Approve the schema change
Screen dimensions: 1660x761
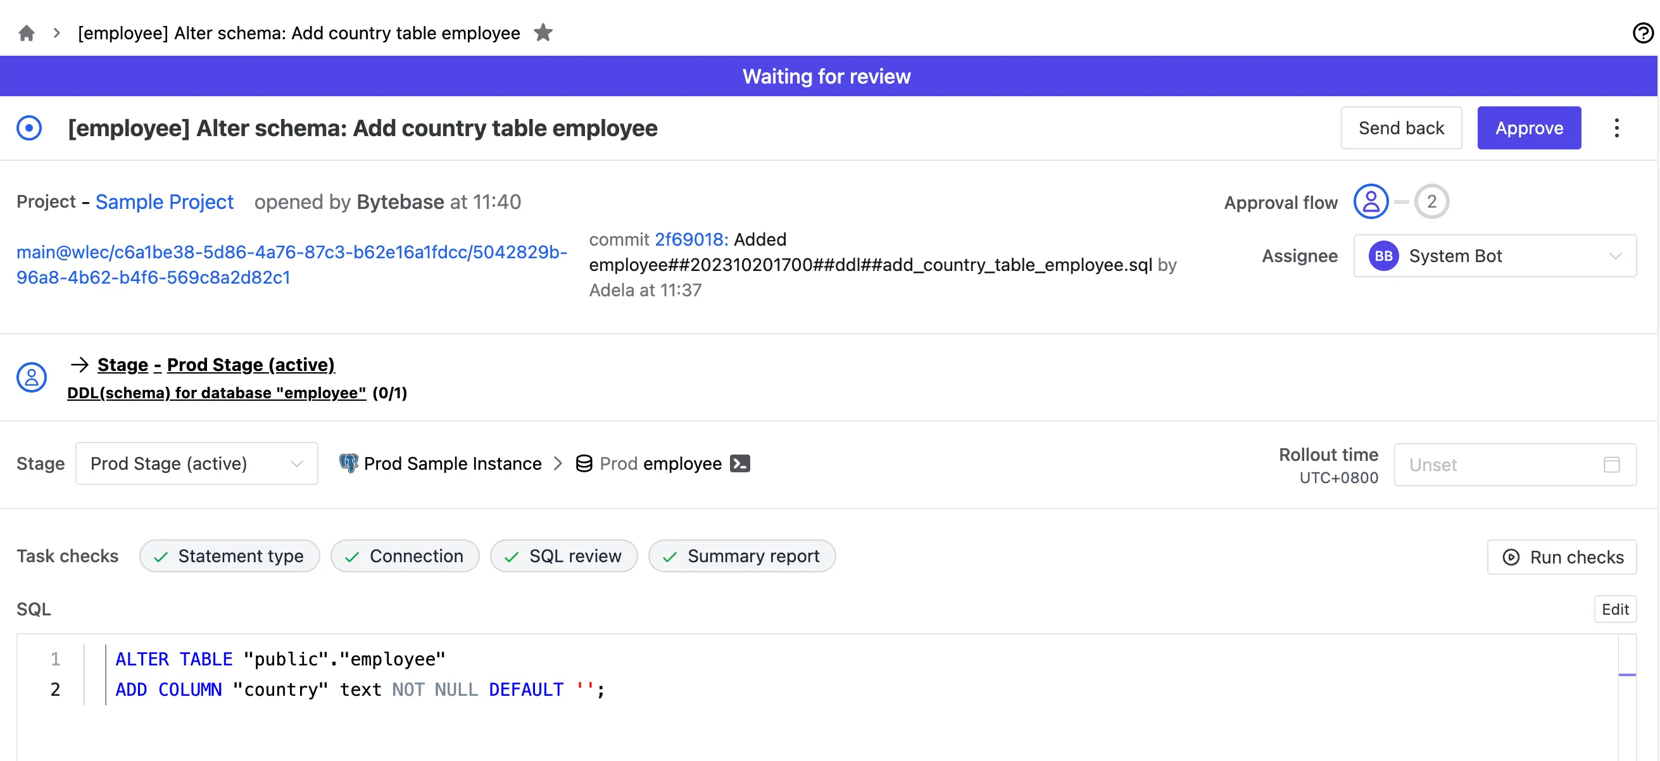point(1528,128)
